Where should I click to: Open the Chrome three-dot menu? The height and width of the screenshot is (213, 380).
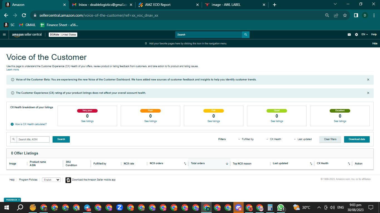pos(374,16)
